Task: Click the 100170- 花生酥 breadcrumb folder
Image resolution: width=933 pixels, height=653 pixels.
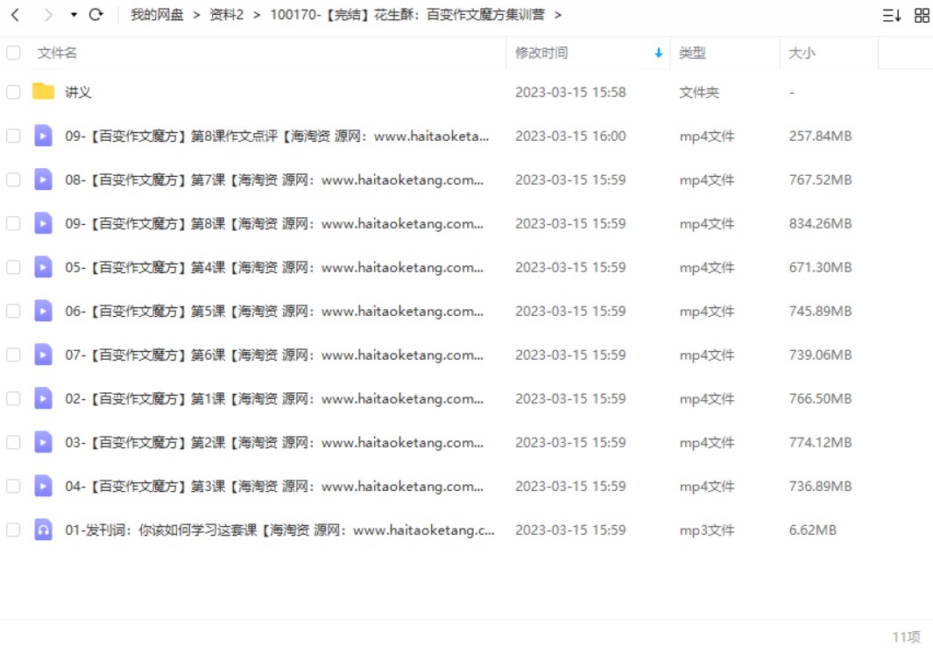Action: click(x=407, y=15)
